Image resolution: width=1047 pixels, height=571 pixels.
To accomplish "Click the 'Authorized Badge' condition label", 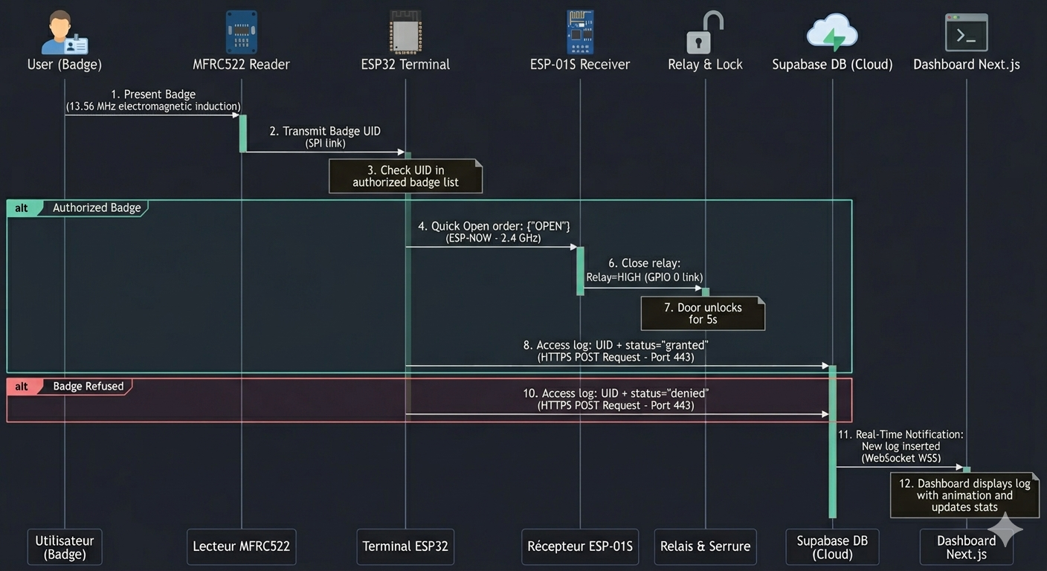I will tap(97, 208).
